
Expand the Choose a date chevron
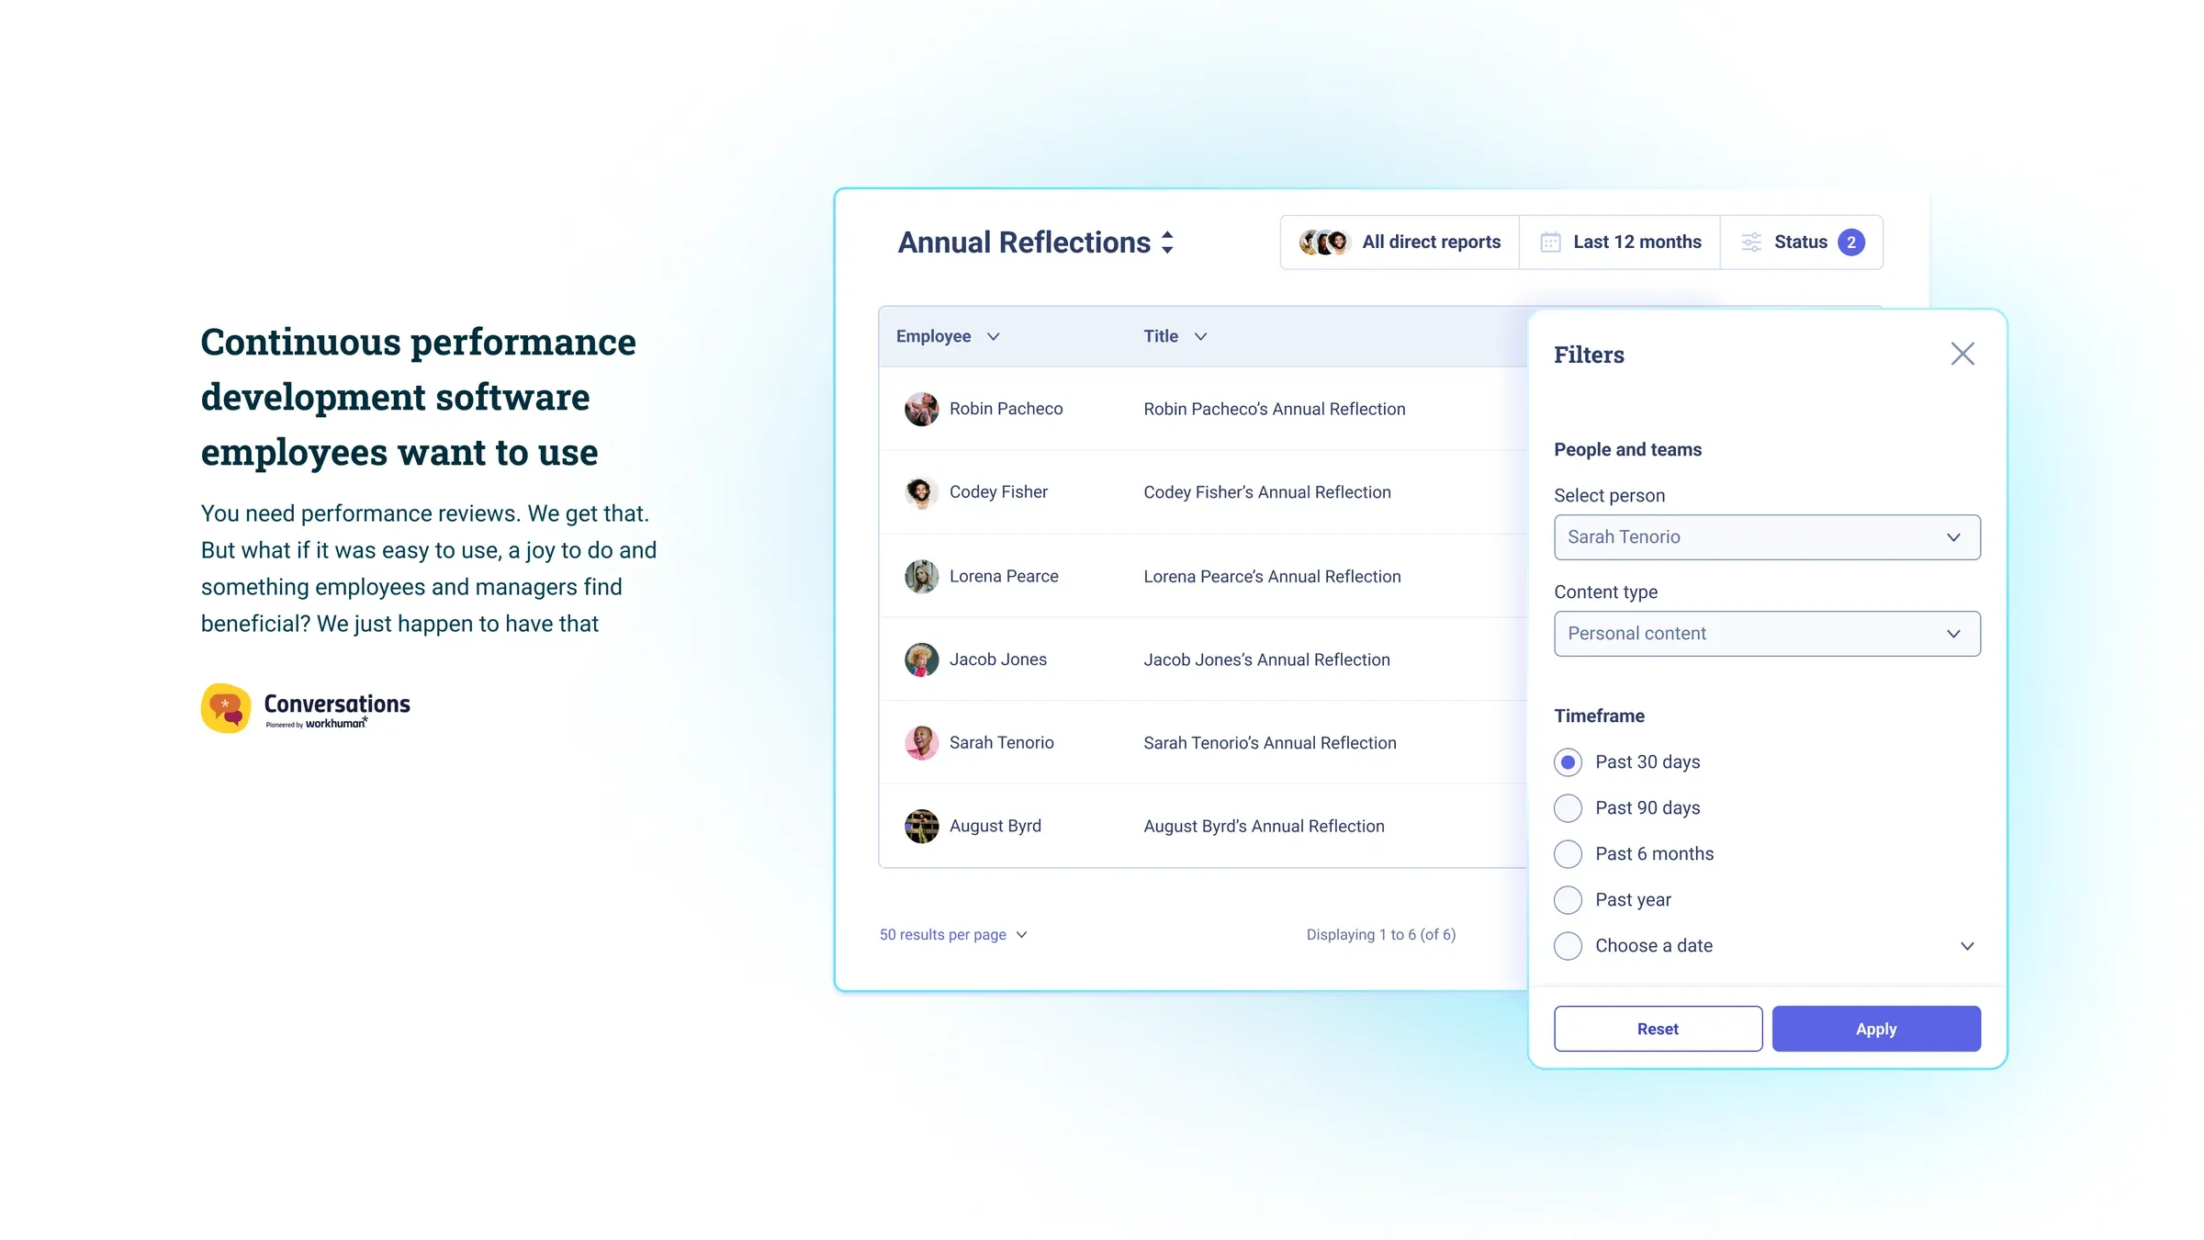(1967, 946)
